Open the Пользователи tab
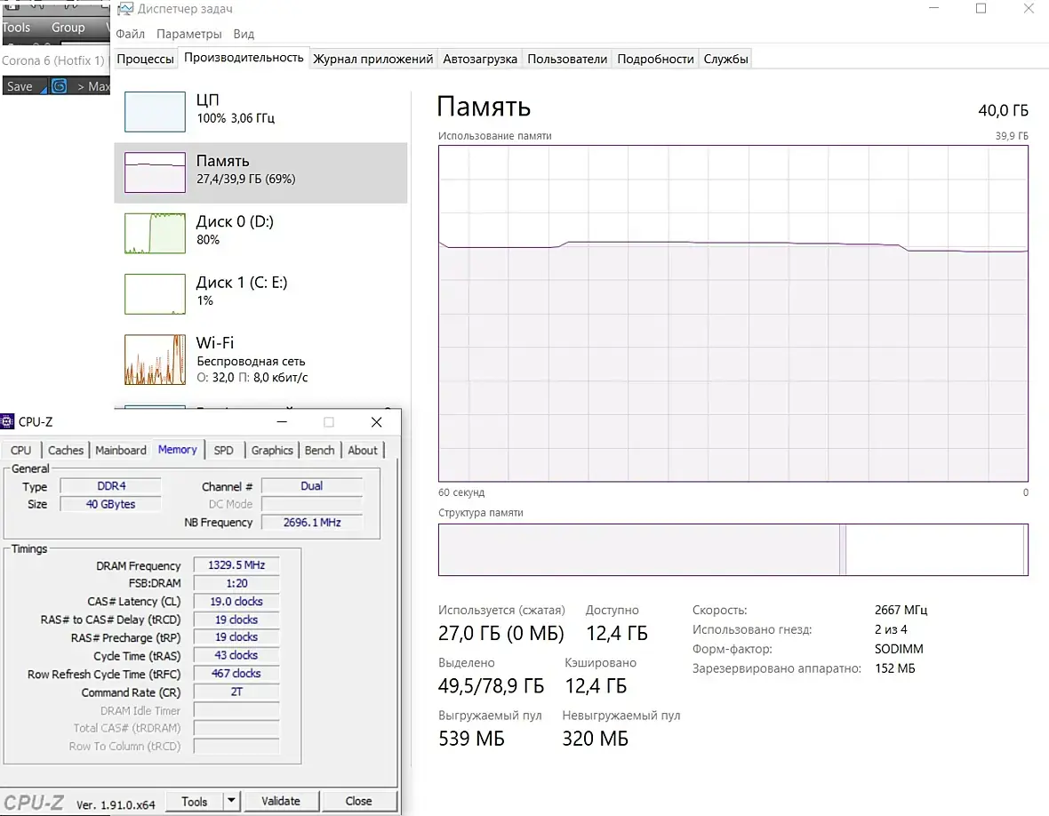 pyautogui.click(x=567, y=59)
